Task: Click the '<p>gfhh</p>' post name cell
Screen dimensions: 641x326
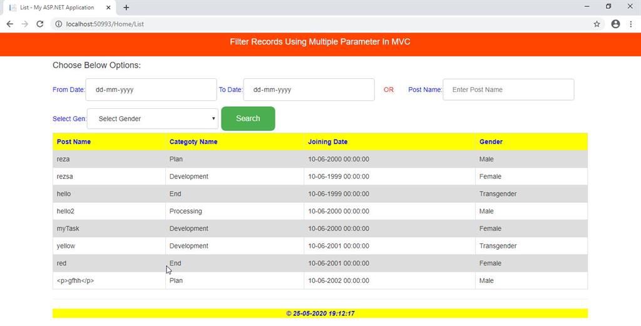Action: 109,281
